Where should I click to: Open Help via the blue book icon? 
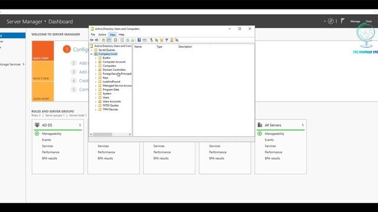click(139, 40)
